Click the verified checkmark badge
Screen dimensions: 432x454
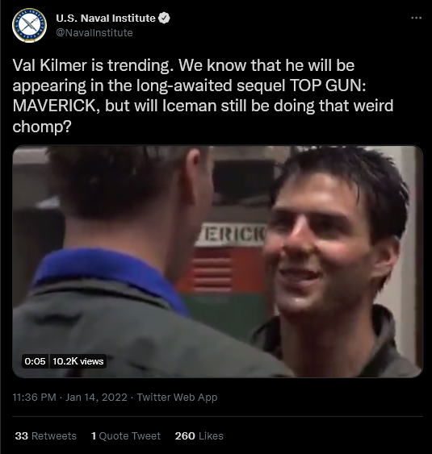click(165, 18)
